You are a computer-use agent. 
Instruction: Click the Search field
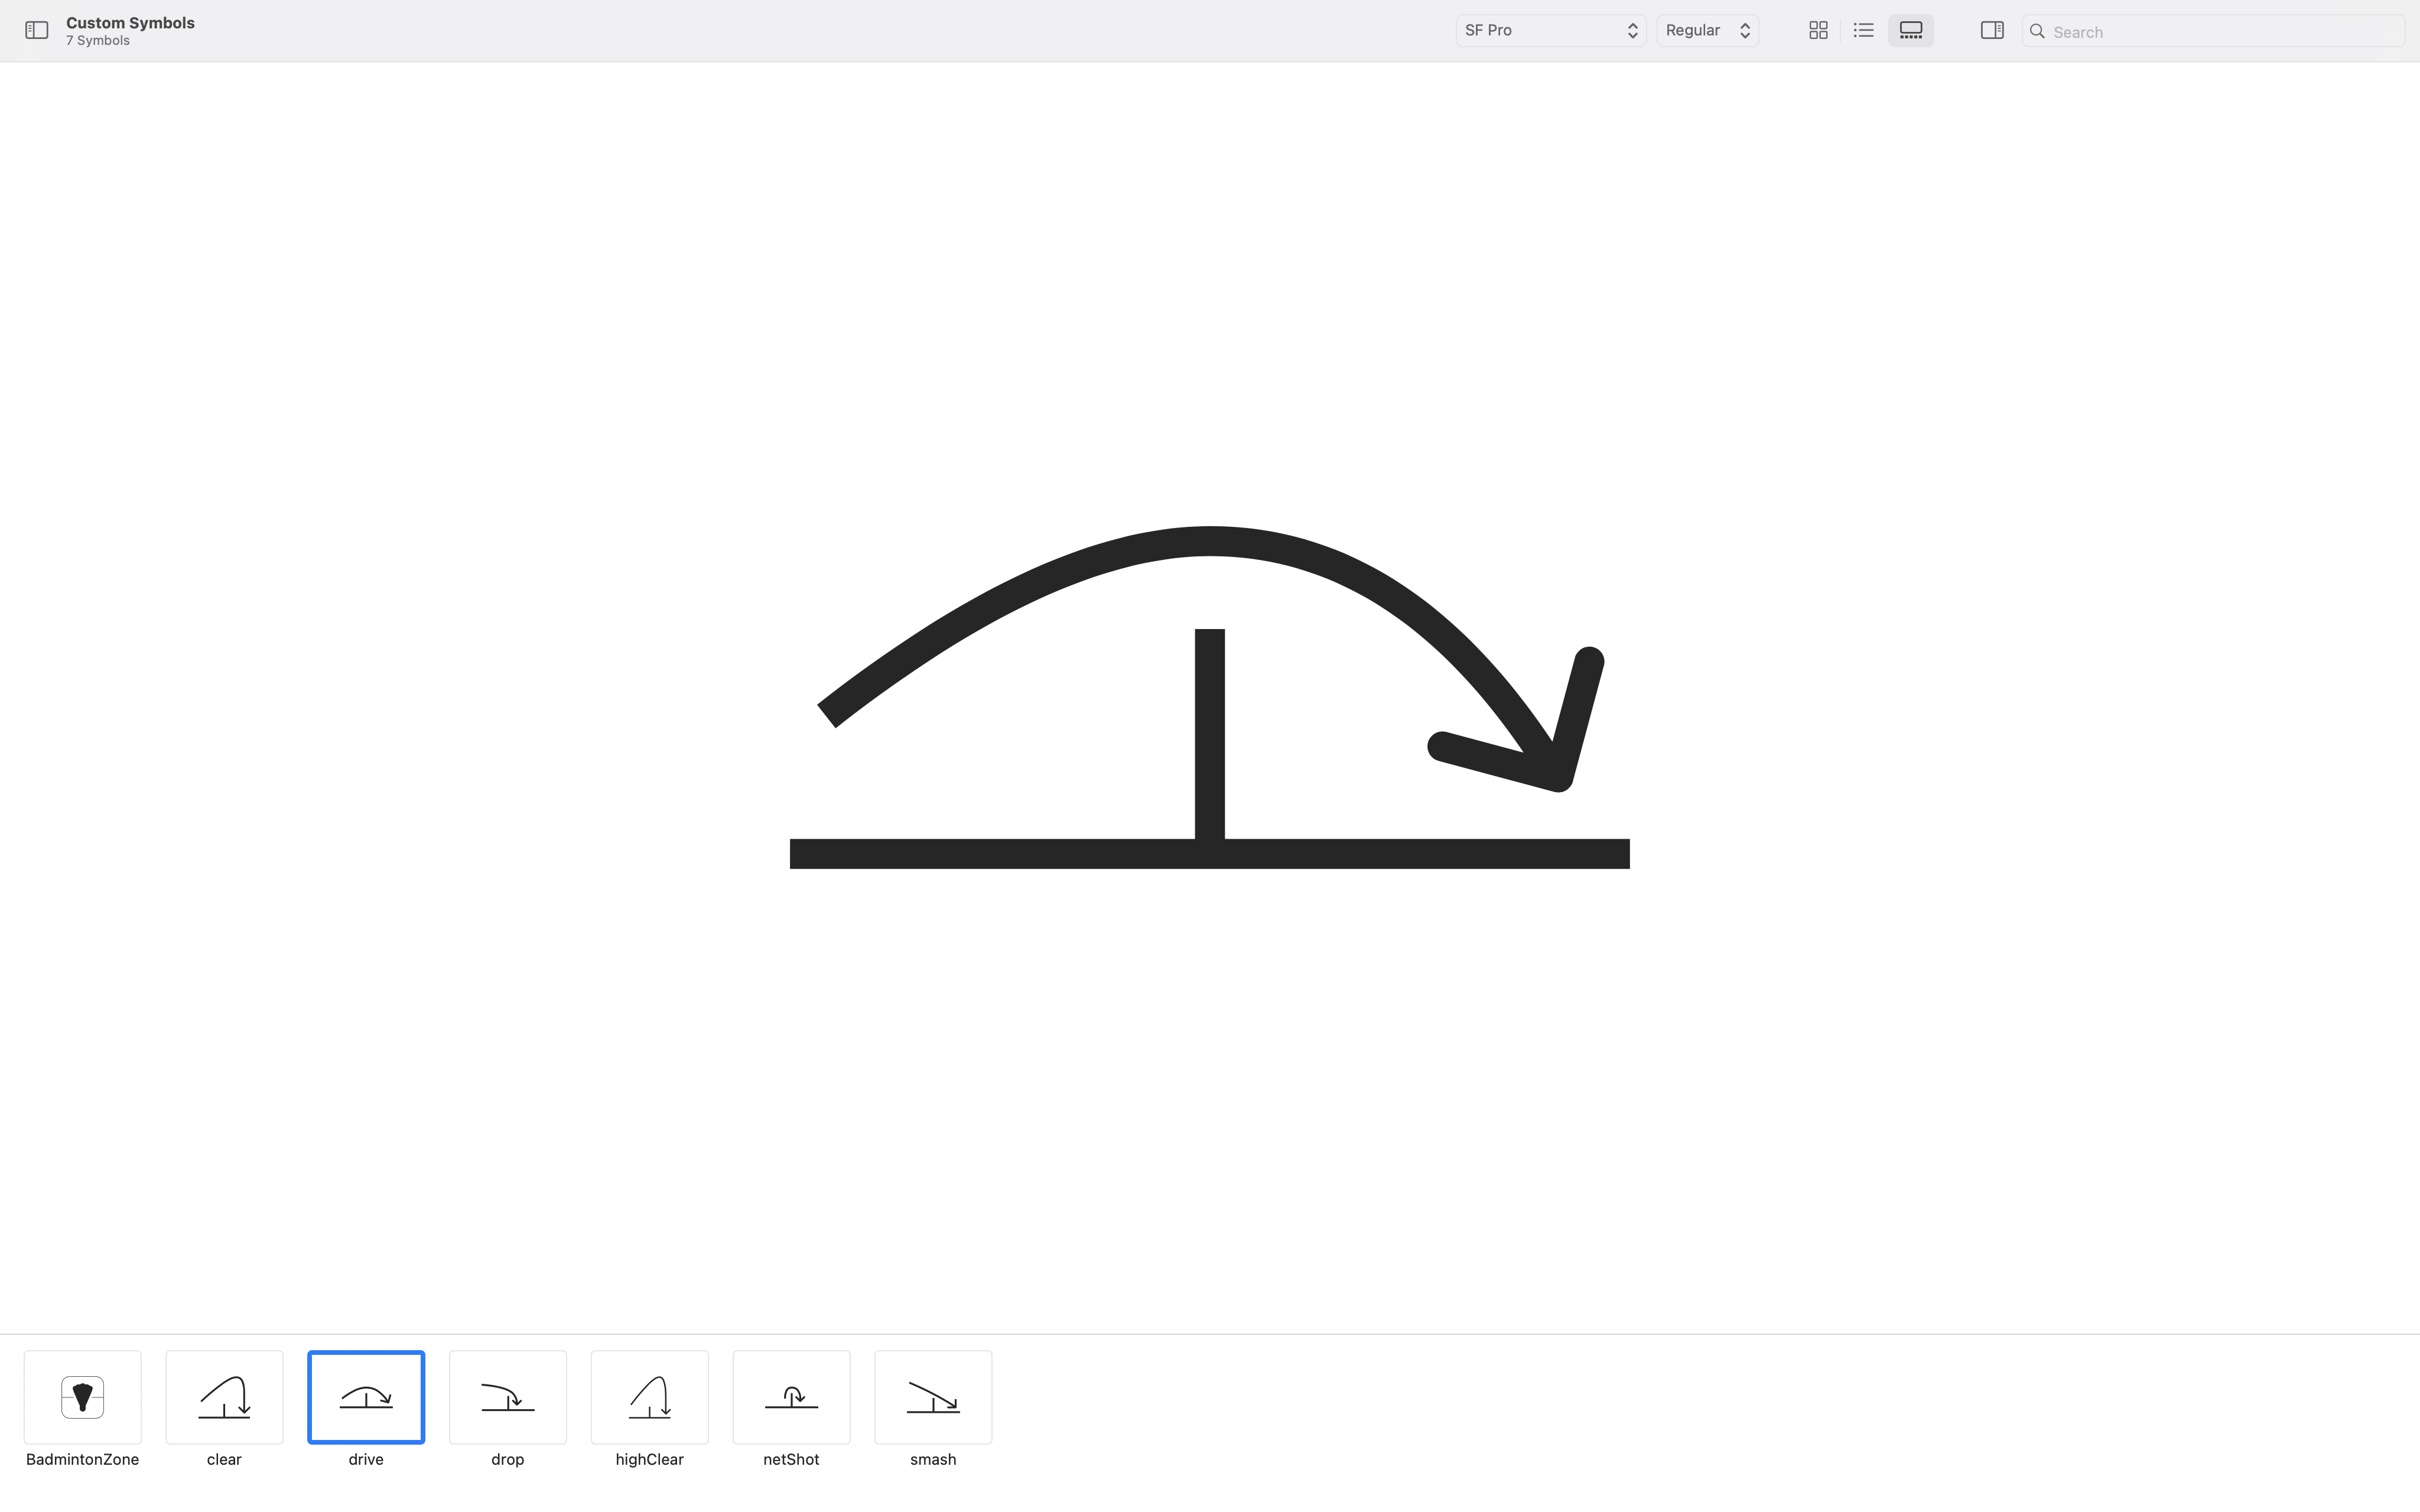(x=2220, y=32)
